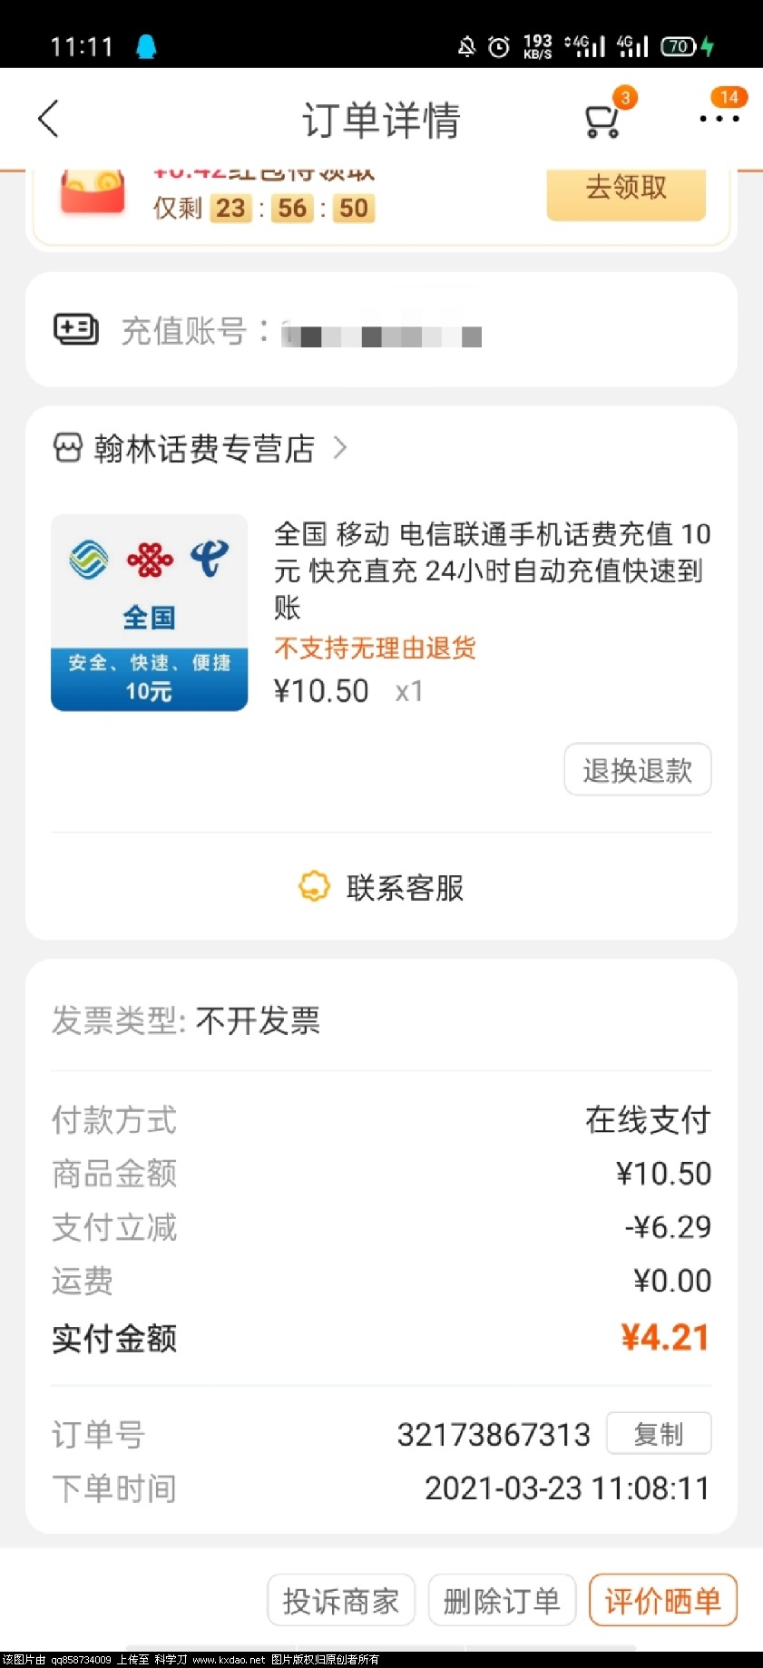Tap the recharge account card icon
This screenshot has height=1668, width=763.
click(x=76, y=329)
